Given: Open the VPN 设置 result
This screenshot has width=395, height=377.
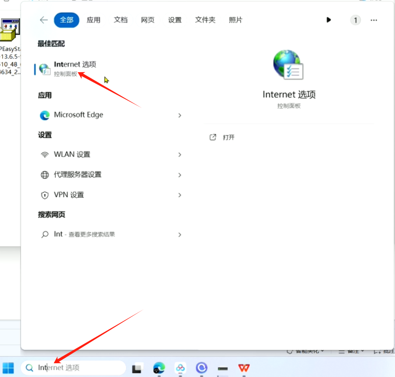Looking at the screenshot, I should 109,195.
